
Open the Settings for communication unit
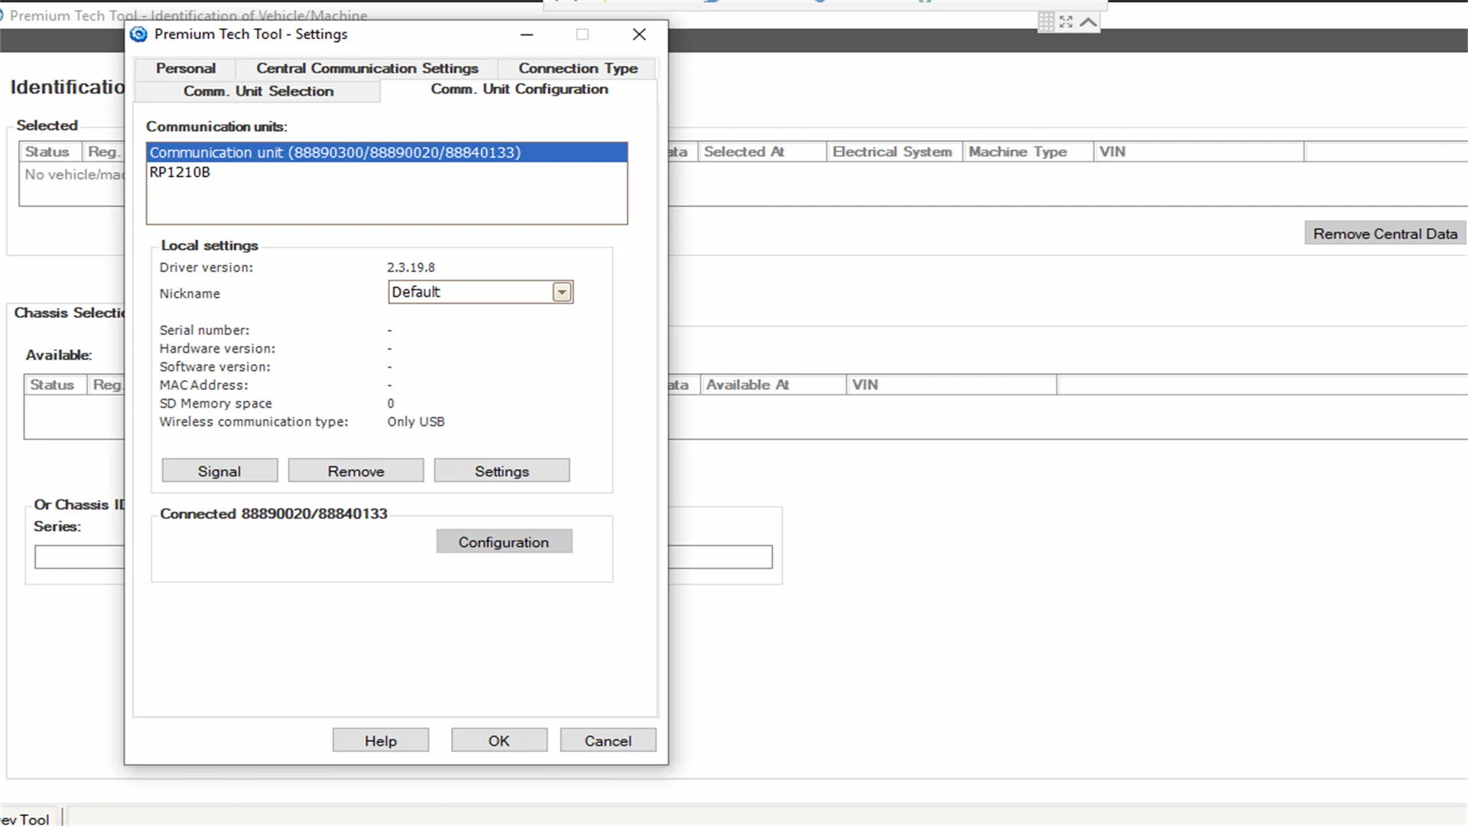(x=501, y=471)
